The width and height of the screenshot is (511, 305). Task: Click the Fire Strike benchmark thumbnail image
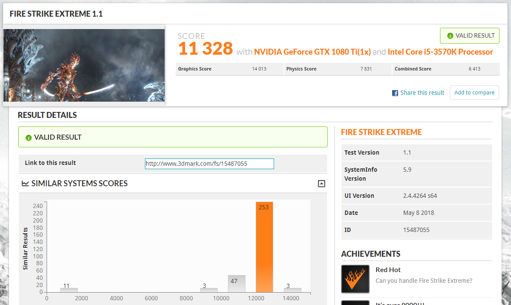84,65
